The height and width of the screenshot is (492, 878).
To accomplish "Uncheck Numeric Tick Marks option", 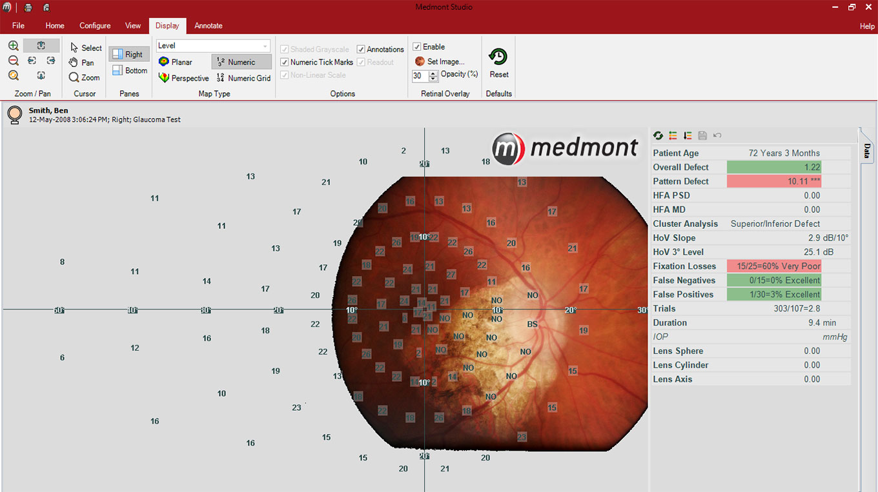I will (285, 63).
